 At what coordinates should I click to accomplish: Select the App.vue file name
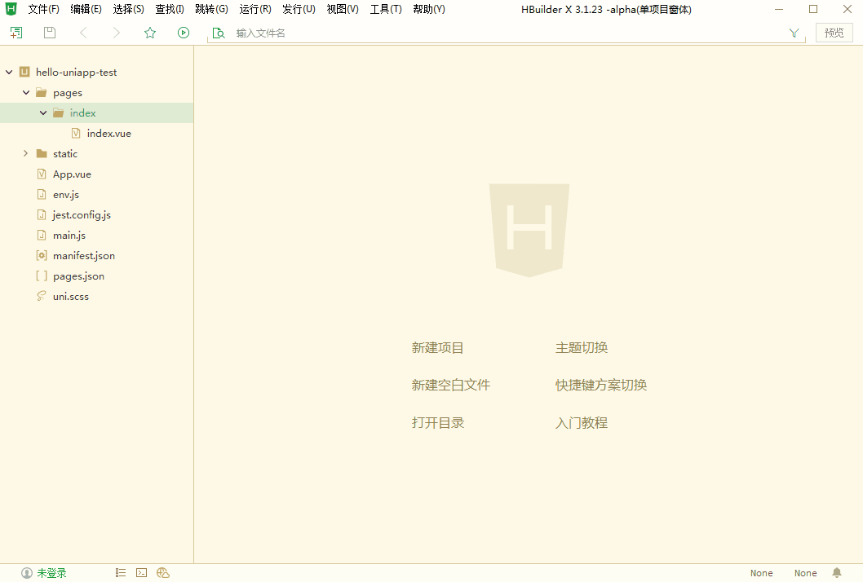point(72,174)
